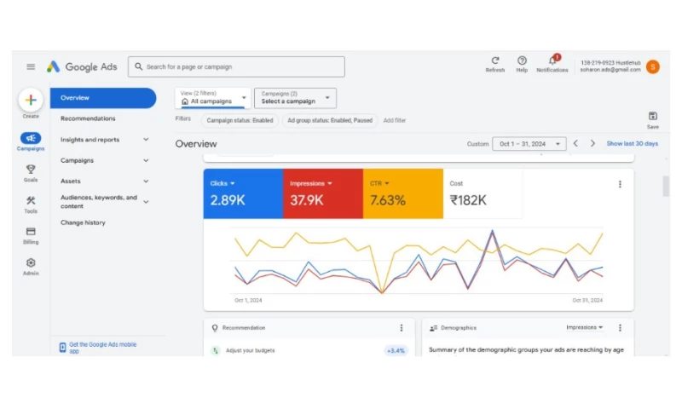
Task: Open the Notifications bell
Action: [552, 61]
